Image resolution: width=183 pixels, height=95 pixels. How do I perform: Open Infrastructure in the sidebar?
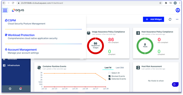[14, 65]
